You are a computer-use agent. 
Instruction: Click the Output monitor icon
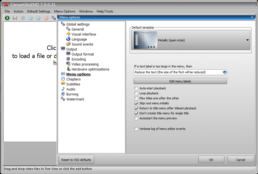63,49
